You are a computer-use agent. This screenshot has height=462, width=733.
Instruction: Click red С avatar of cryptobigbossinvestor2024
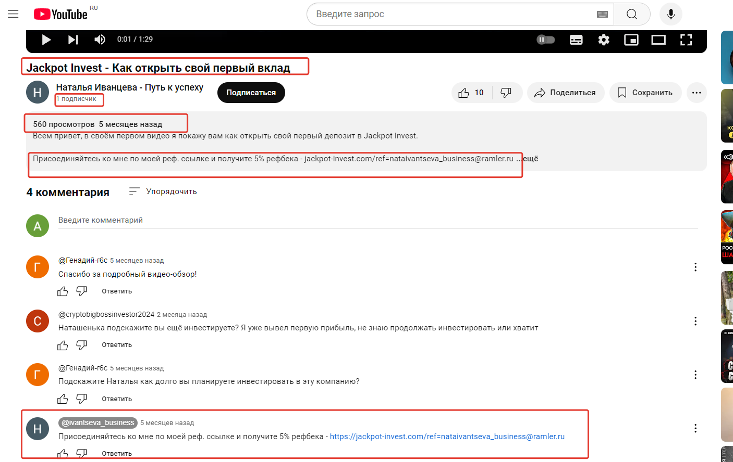[x=38, y=321]
